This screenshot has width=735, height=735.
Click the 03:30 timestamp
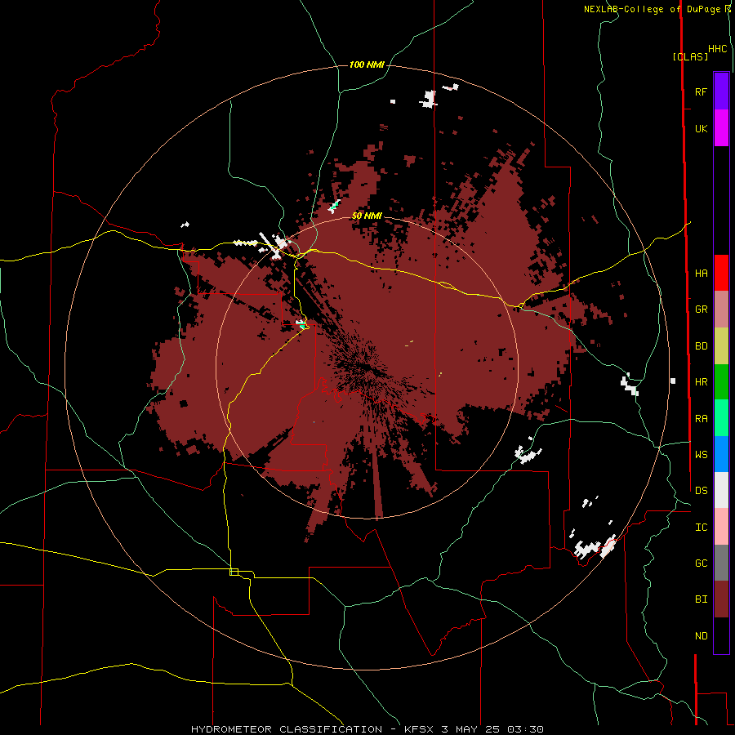[x=526, y=729]
